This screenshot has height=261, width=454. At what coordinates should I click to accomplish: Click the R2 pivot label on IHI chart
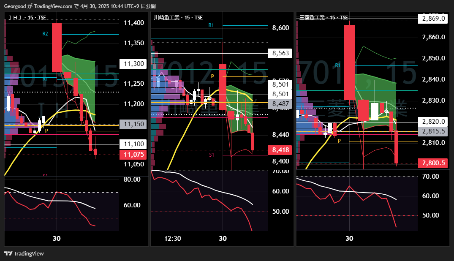click(45, 34)
